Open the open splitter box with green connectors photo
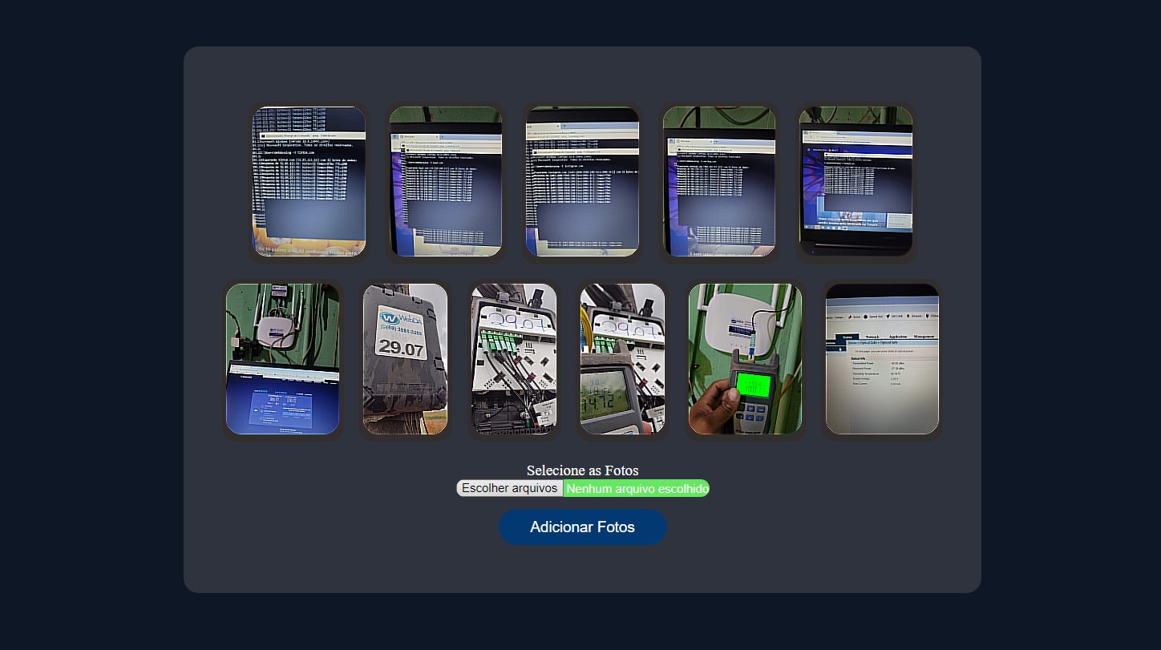Screen dimensions: 1161x650 (x=514, y=359)
